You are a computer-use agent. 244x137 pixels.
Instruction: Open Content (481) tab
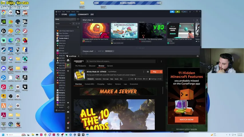point(90,84)
